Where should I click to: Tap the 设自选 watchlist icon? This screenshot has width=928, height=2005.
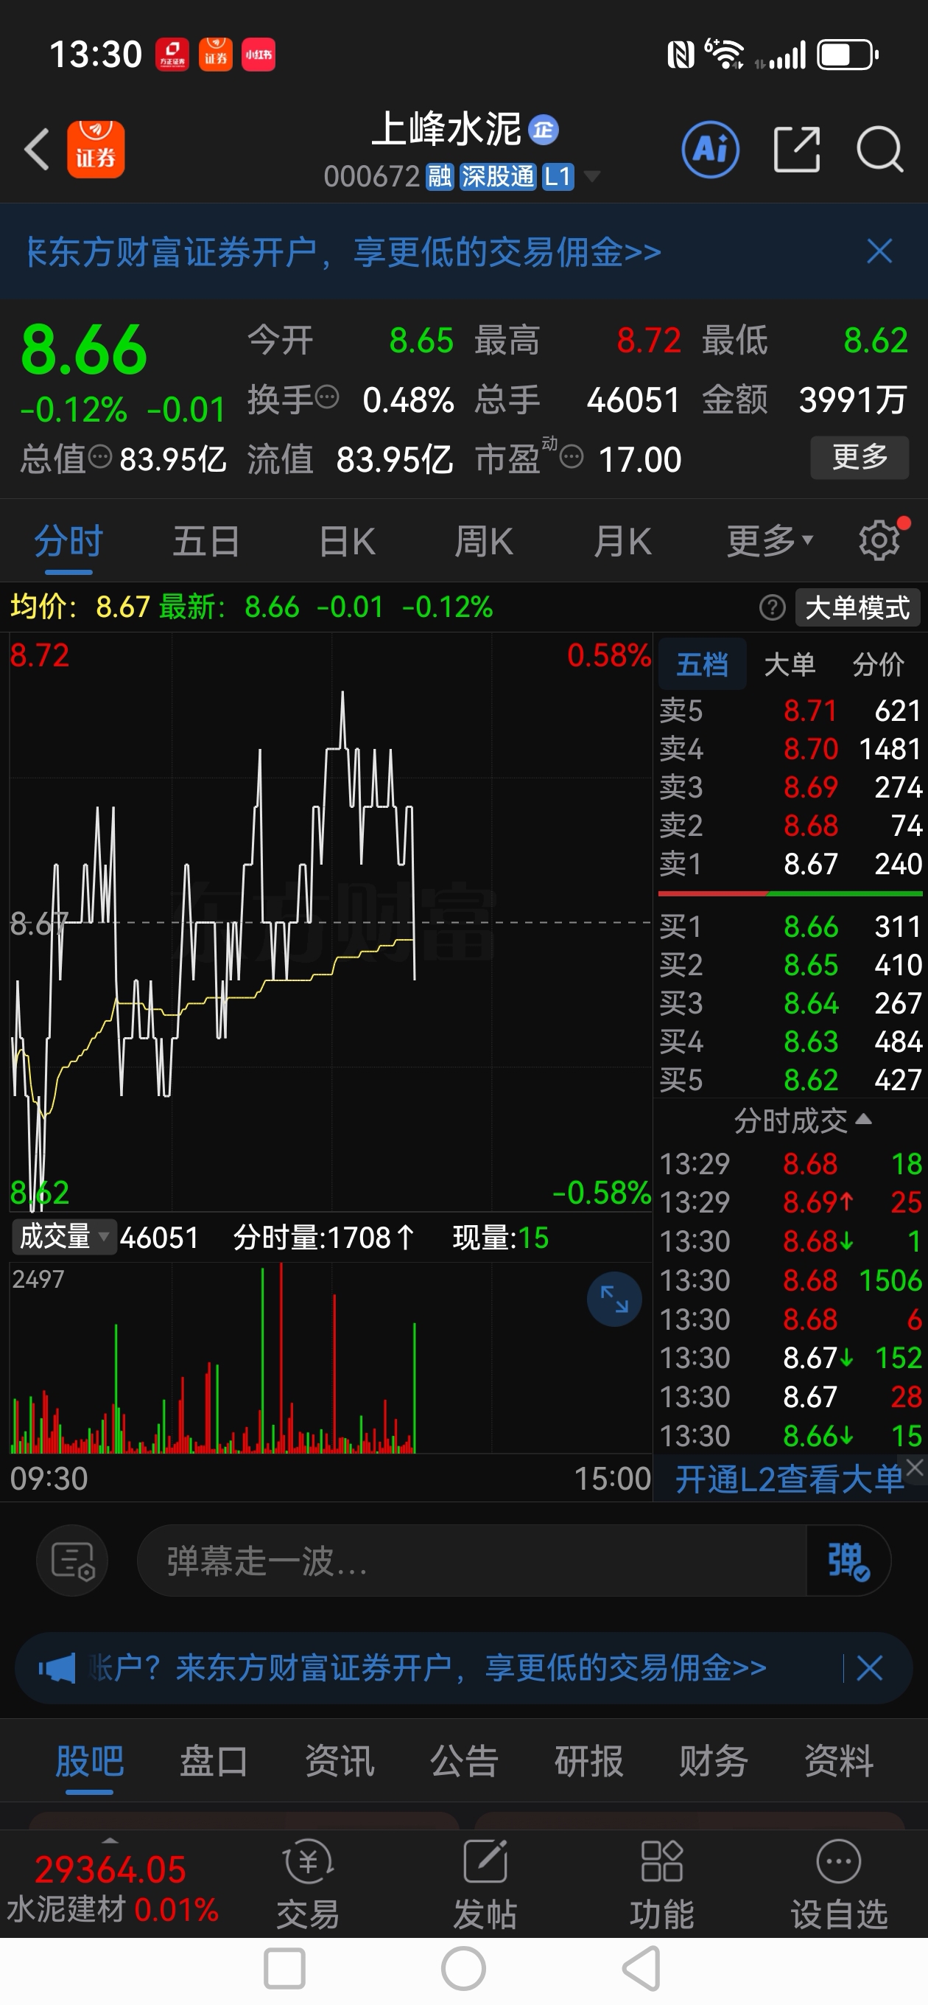coord(839,1883)
